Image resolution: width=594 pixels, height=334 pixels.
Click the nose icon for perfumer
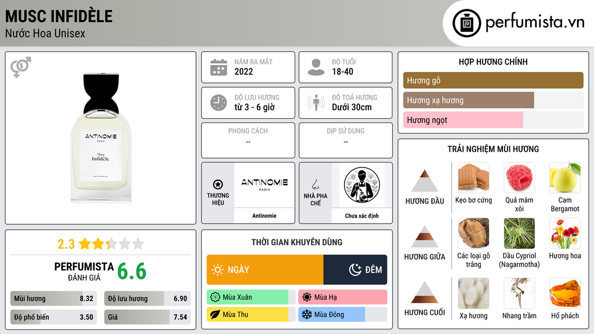315,184
